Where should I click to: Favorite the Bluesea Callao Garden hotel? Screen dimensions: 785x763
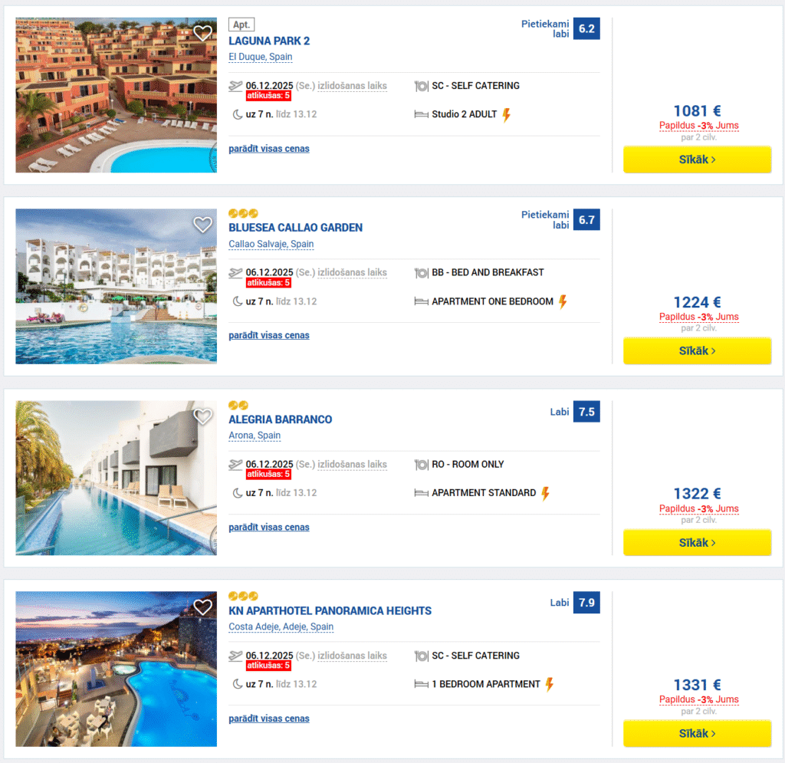coord(202,225)
